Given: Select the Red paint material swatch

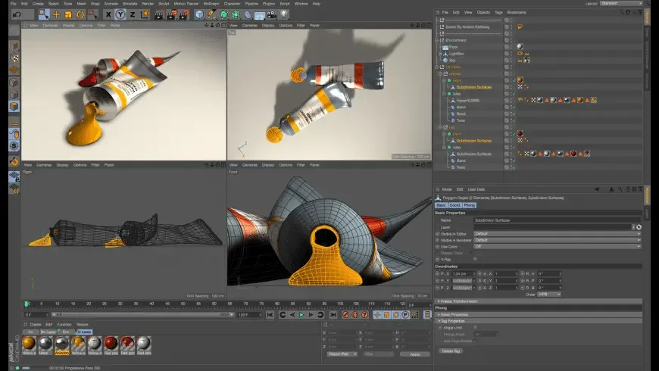Looking at the screenshot, I should pos(111,346).
